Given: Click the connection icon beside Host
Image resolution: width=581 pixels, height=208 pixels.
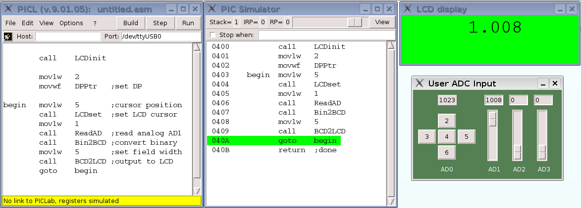Looking at the screenshot, I should click(8, 36).
